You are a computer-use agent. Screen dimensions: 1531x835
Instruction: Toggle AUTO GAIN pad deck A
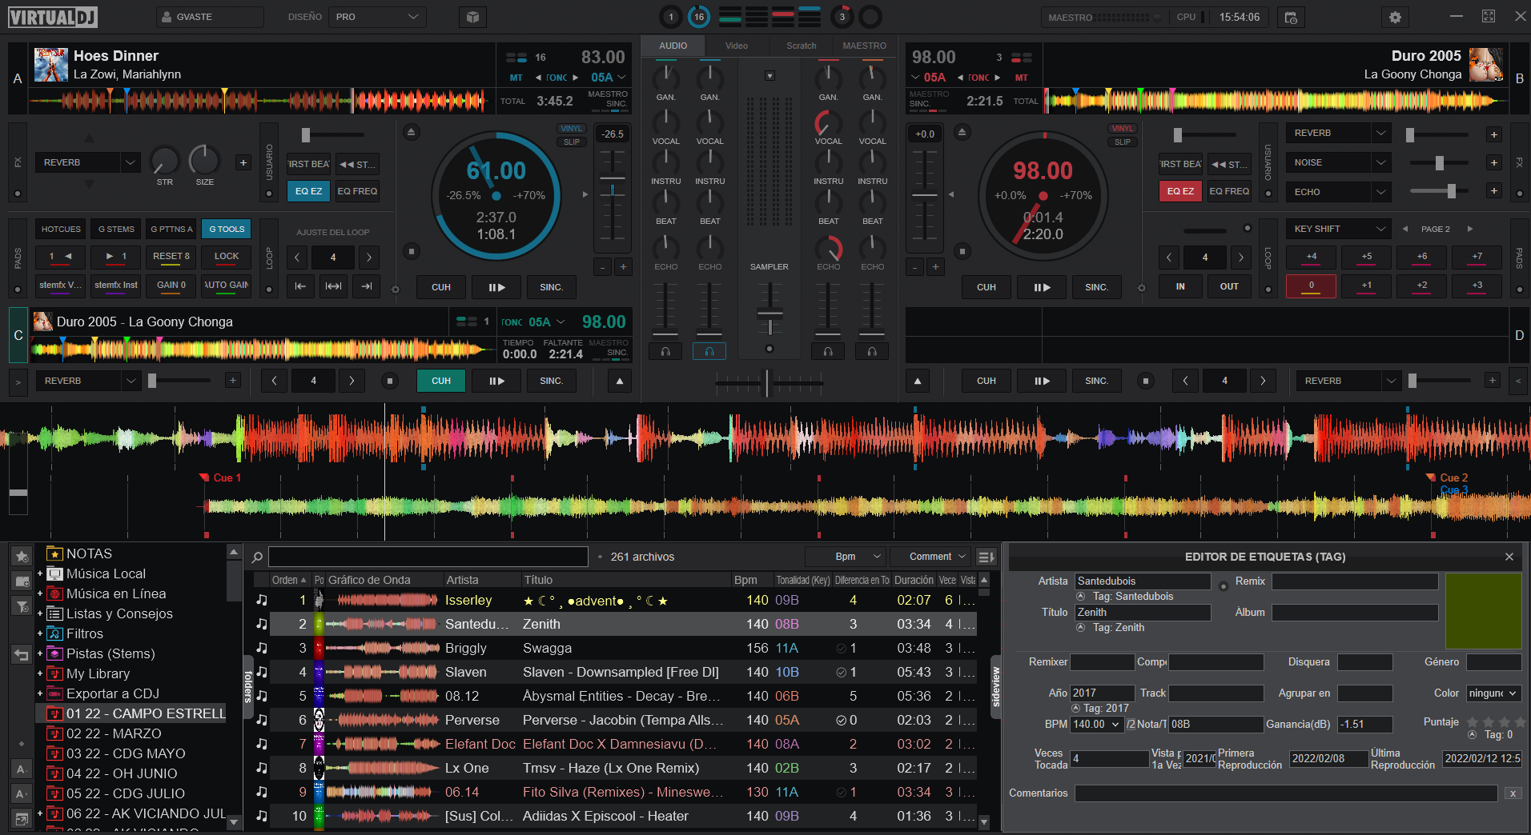coord(227,285)
